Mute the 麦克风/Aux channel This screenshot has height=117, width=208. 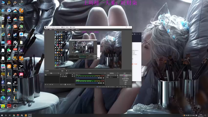(x=101, y=78)
